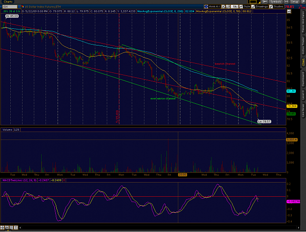The width and height of the screenshot is (306, 232).
Task: Open the Setup button
Action: point(294,2)
